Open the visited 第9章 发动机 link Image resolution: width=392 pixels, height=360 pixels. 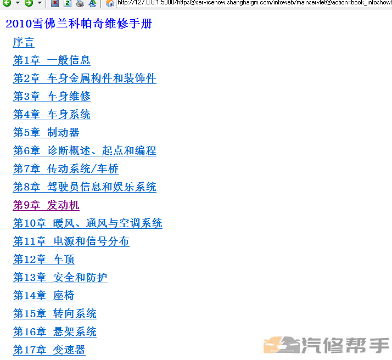tap(46, 205)
